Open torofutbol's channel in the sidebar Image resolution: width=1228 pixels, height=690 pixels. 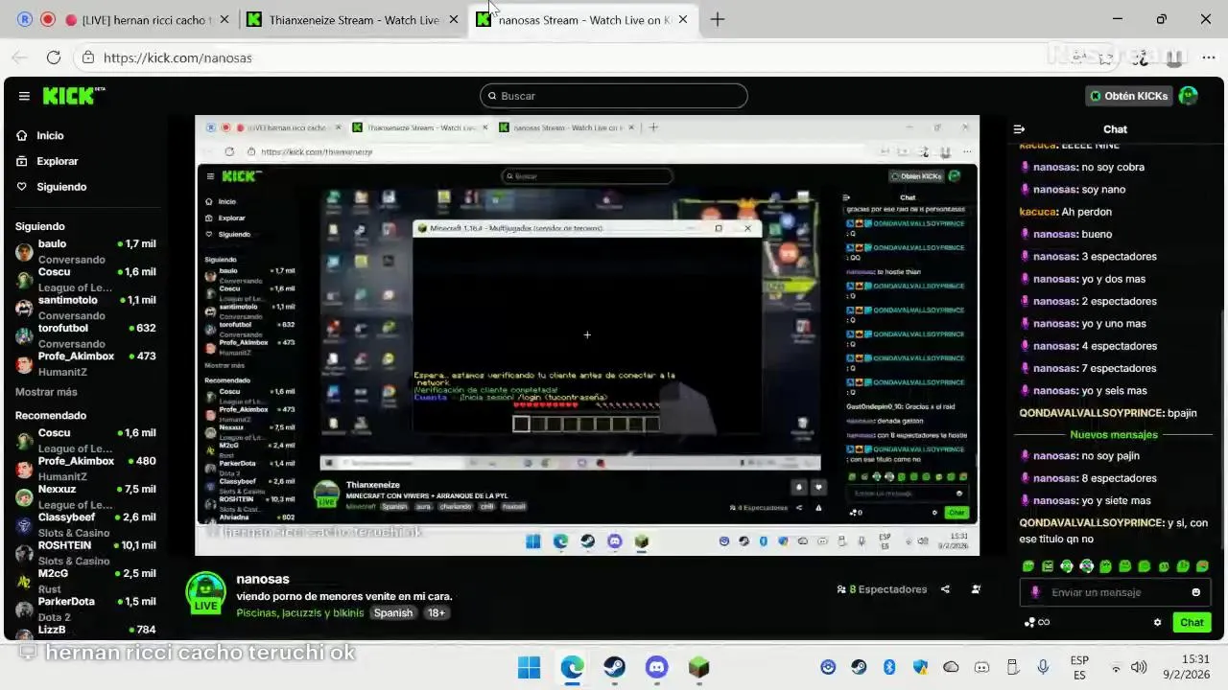[84, 334]
